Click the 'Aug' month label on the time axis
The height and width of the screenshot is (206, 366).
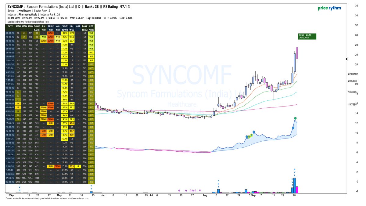pyautogui.click(x=204, y=195)
